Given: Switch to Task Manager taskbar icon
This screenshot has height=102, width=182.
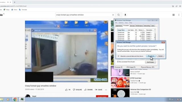Looking at the screenshot, I should pyautogui.click(x=22, y=99).
